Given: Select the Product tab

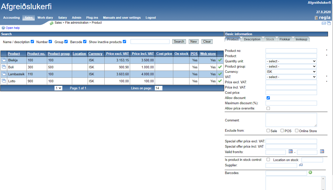Looking at the screenshot, I should click(233, 39).
